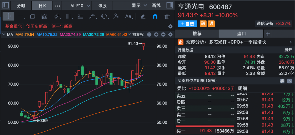Click the equals reset zoom icon
Viewport: 295px width, 135px height.
(x=149, y=35)
